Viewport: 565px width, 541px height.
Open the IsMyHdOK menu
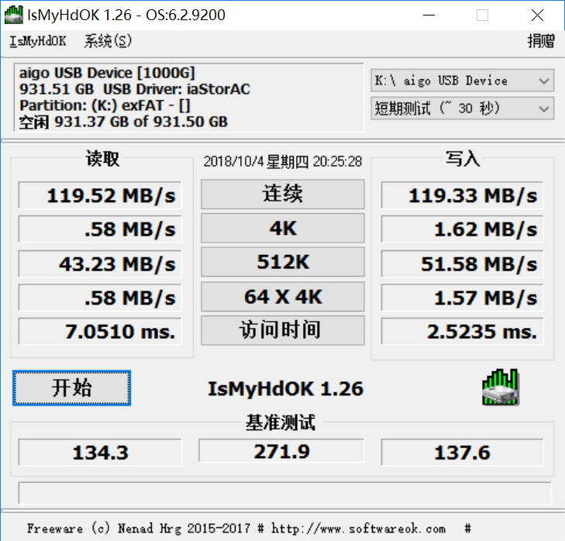(x=37, y=41)
